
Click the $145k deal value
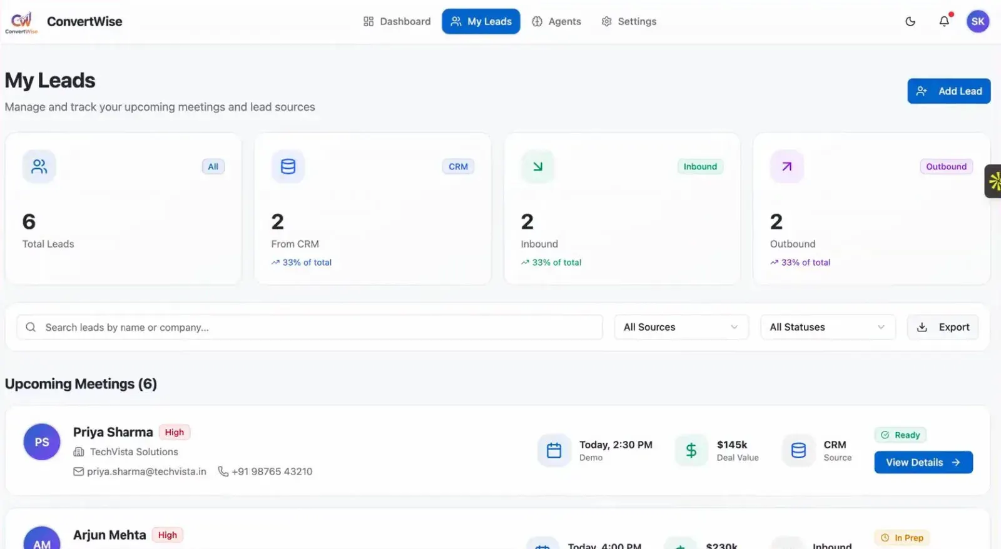732,445
